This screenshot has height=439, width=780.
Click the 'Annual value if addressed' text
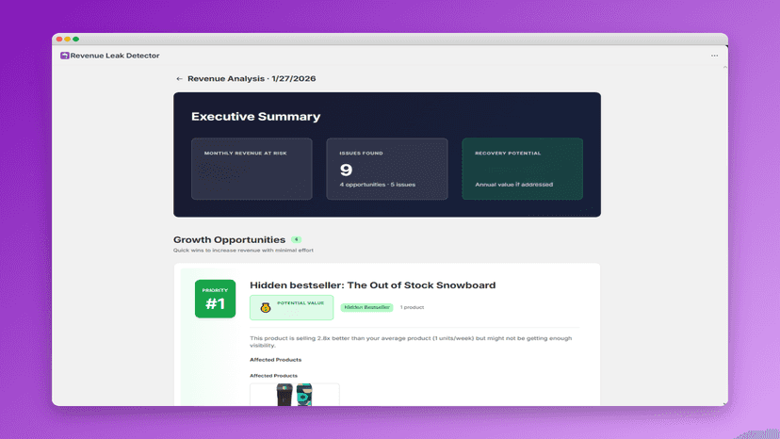coord(513,185)
